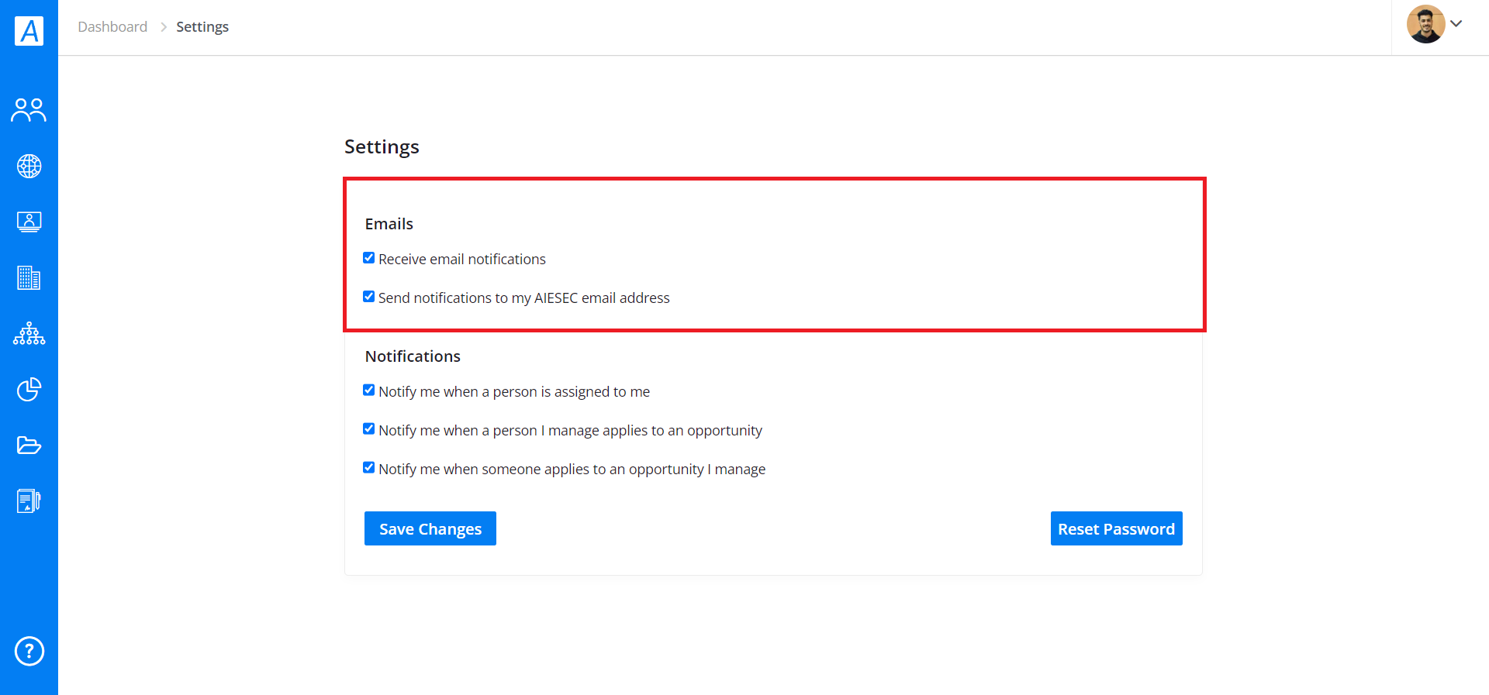Open the document with pen sidebar icon
The width and height of the screenshot is (1489, 695).
pyautogui.click(x=29, y=501)
